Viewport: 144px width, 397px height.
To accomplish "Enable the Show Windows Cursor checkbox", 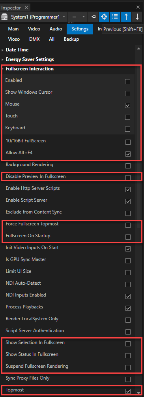I will click(128, 93).
